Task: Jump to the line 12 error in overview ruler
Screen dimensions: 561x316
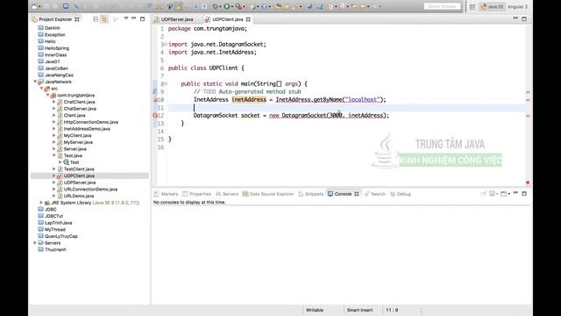Action: (x=528, y=116)
